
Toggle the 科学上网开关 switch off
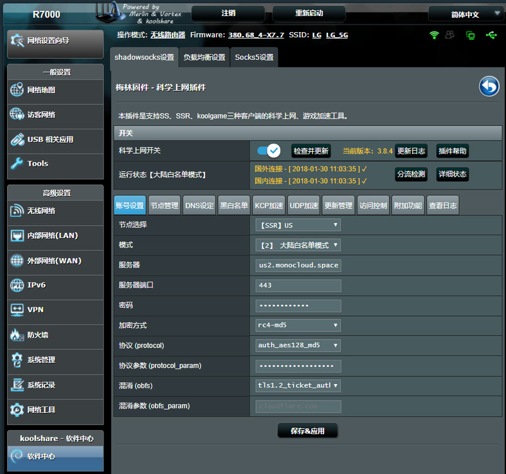pos(269,150)
